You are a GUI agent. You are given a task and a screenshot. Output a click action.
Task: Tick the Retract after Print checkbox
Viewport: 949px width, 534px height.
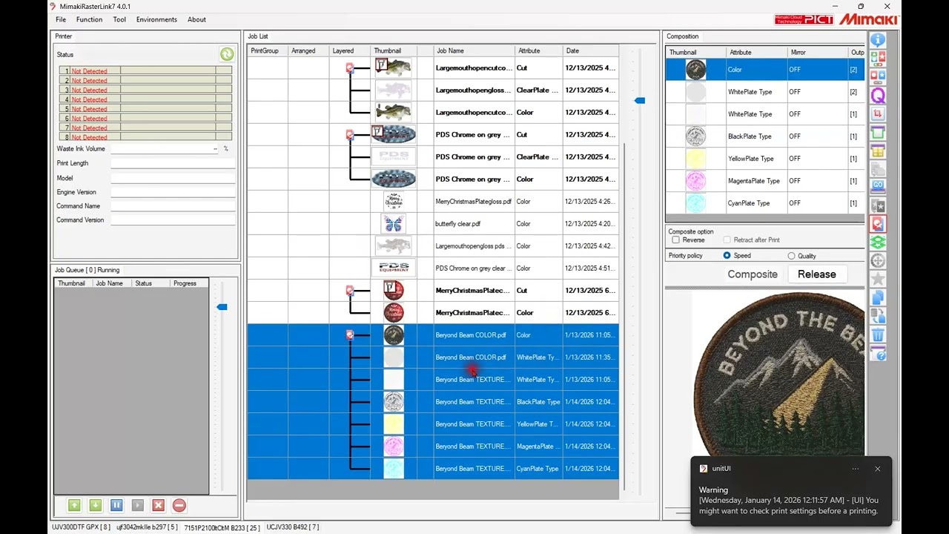pos(727,240)
